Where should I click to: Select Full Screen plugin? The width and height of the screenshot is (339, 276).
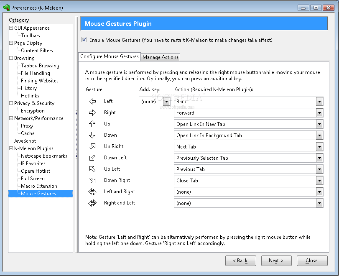click(33, 179)
